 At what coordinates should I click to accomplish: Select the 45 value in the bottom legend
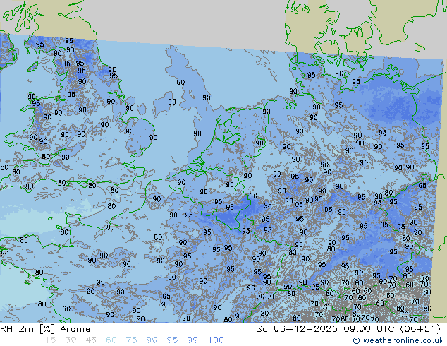pos(91,340)
